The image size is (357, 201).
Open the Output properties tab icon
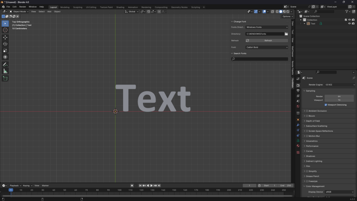point(298,91)
